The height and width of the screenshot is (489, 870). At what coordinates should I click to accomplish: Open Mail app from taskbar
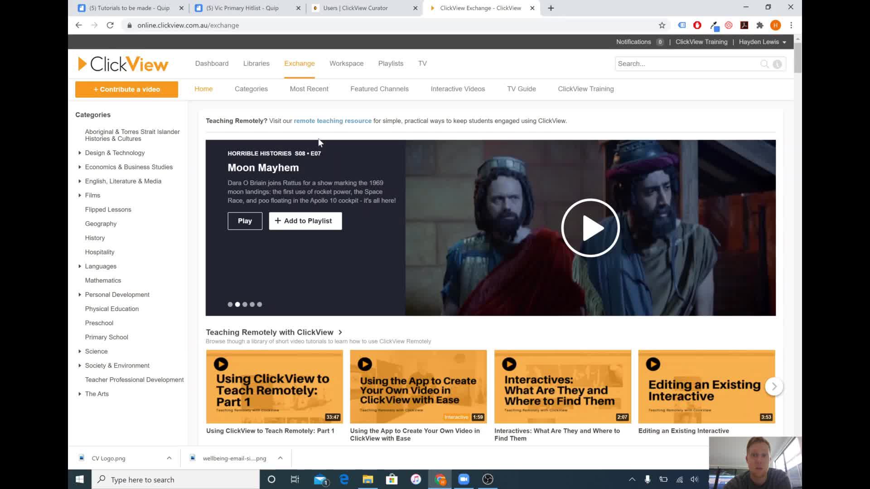click(x=320, y=479)
